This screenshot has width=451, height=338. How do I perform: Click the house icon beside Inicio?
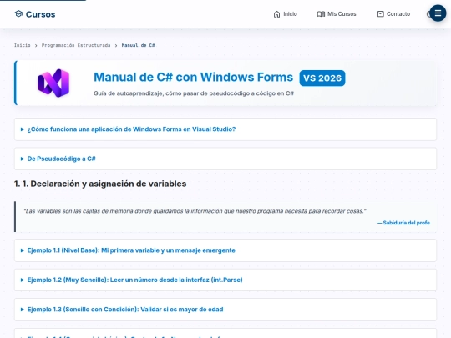click(x=276, y=14)
